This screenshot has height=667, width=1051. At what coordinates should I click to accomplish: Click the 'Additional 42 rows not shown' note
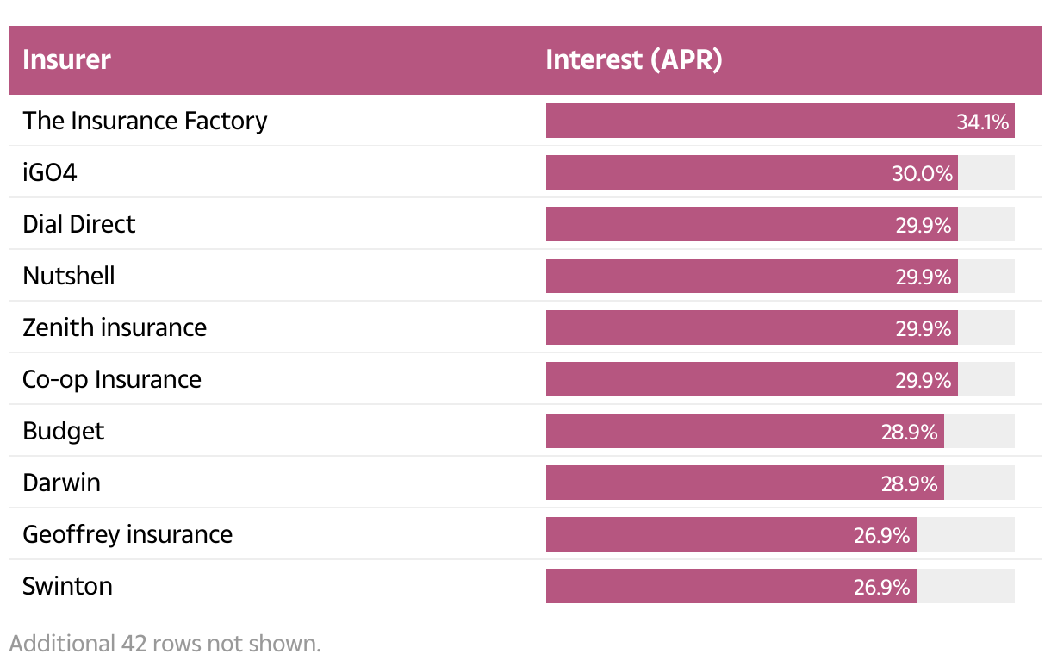(x=165, y=644)
